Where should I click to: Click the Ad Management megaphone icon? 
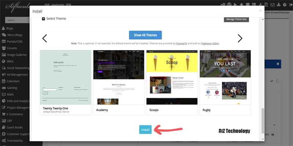[4, 74]
